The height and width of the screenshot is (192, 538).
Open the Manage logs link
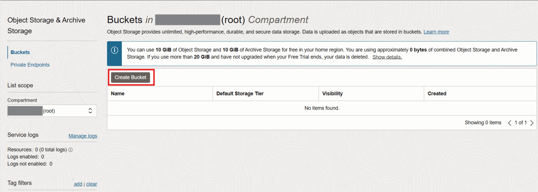click(83, 136)
